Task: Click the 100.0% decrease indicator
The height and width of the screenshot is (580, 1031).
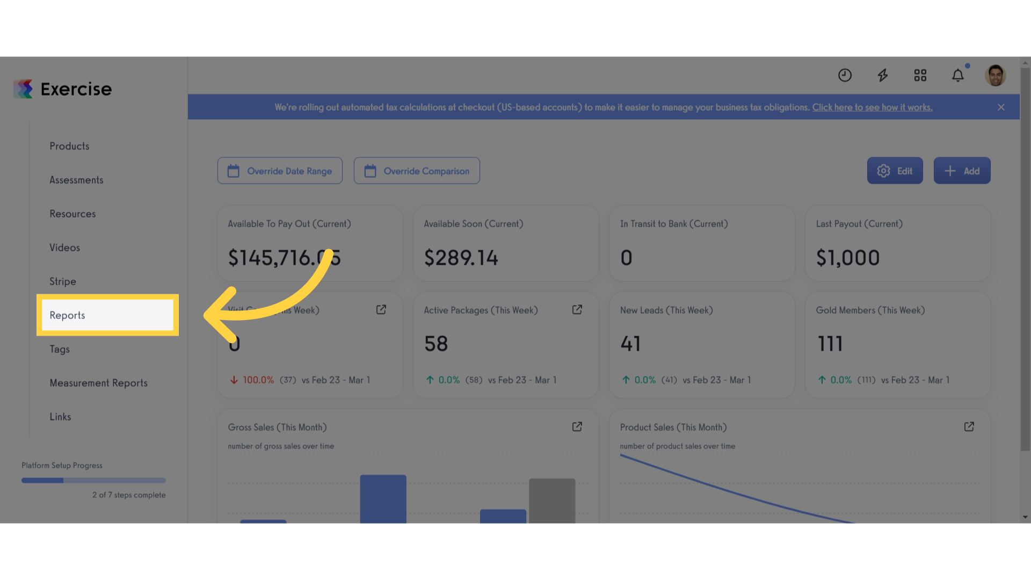Action: pos(252,380)
